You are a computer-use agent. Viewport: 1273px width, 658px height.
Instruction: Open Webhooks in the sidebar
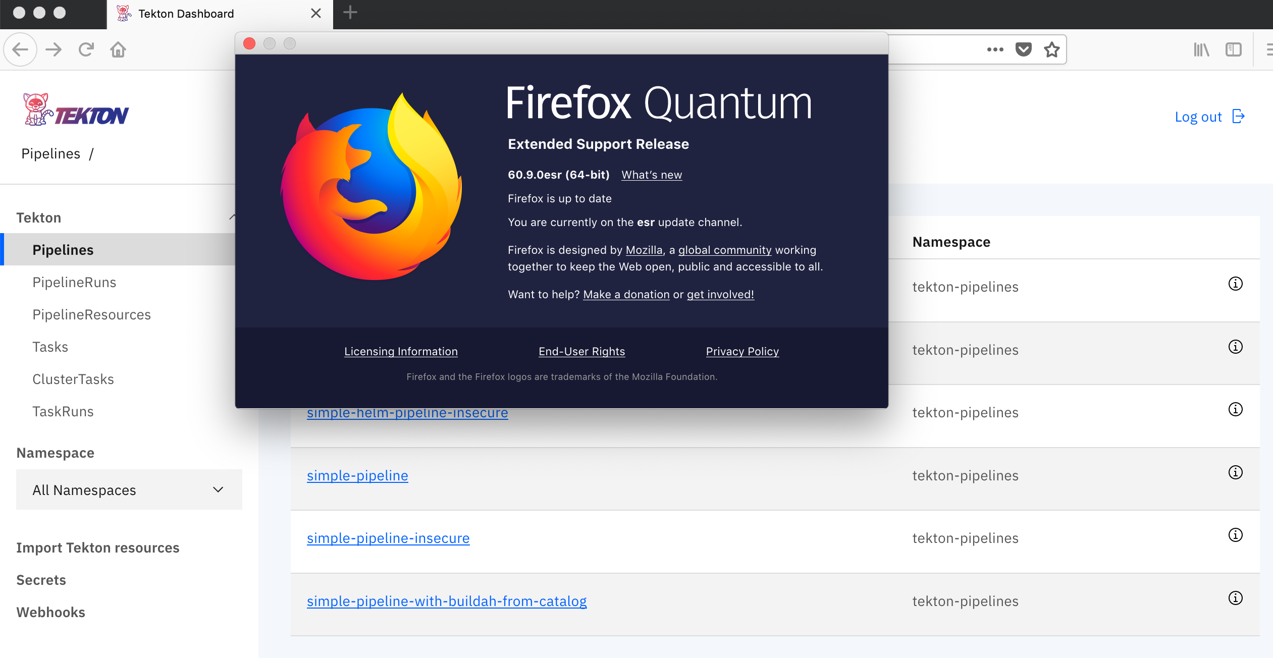pos(50,612)
